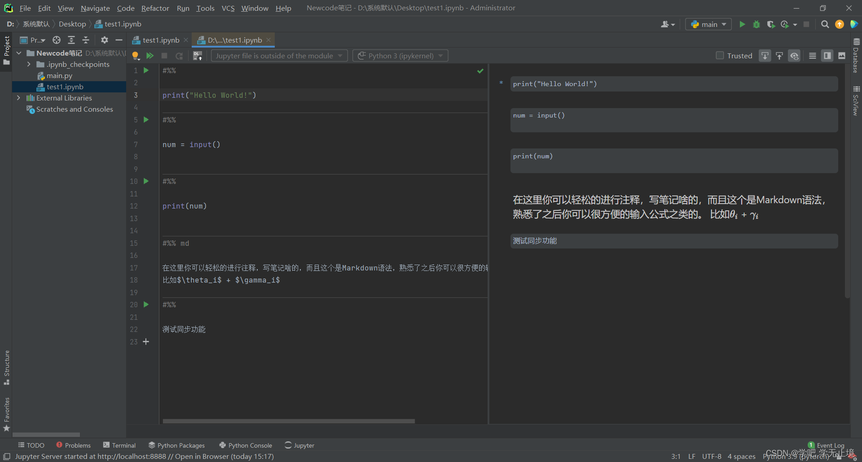
Task: Toggle show source eye icon
Action: 794,56
